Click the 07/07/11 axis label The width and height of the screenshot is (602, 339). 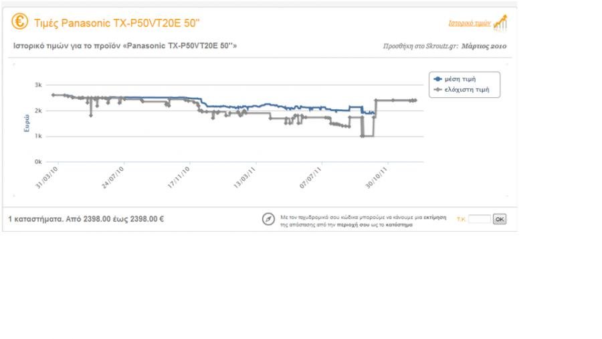[x=310, y=178]
